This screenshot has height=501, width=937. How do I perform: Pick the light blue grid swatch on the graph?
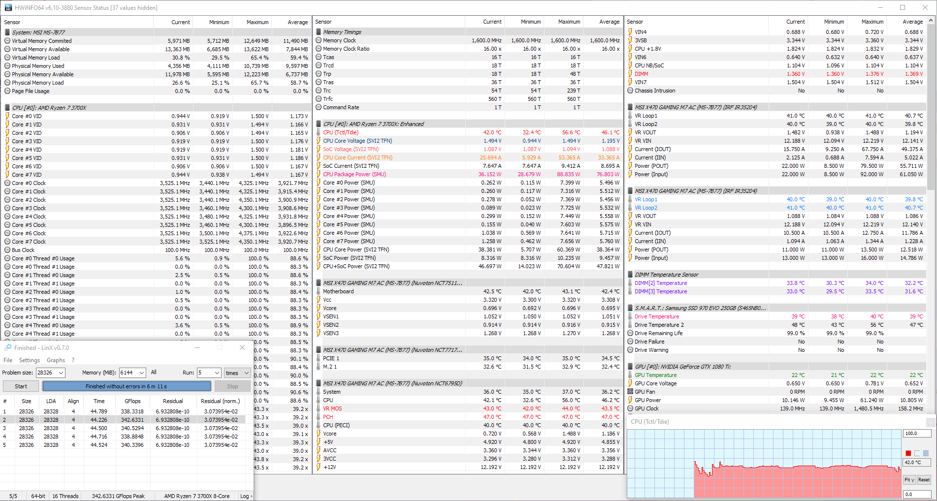tap(926, 453)
